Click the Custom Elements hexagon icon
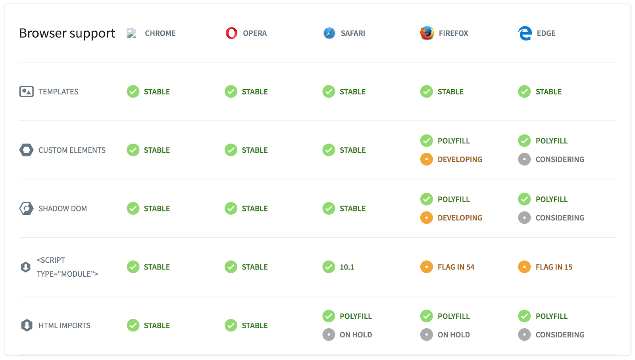635x360 pixels. (x=27, y=150)
